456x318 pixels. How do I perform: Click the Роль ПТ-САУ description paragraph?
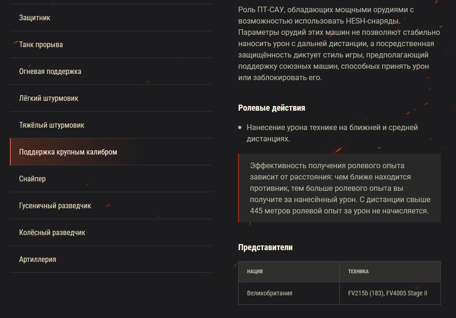pos(339,43)
